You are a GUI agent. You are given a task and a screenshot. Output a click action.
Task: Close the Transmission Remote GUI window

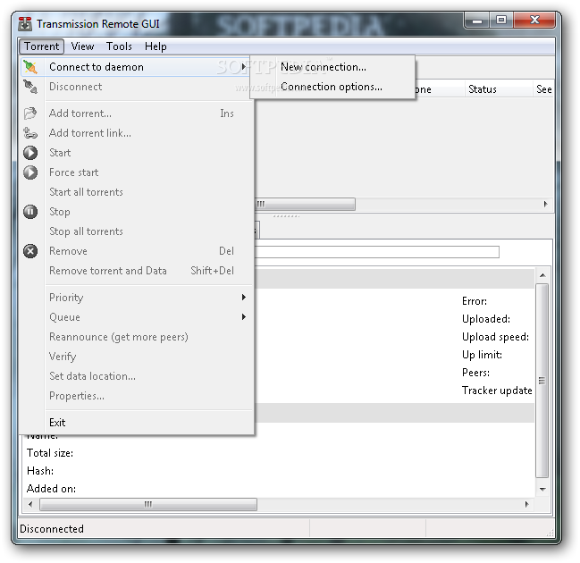point(534,20)
